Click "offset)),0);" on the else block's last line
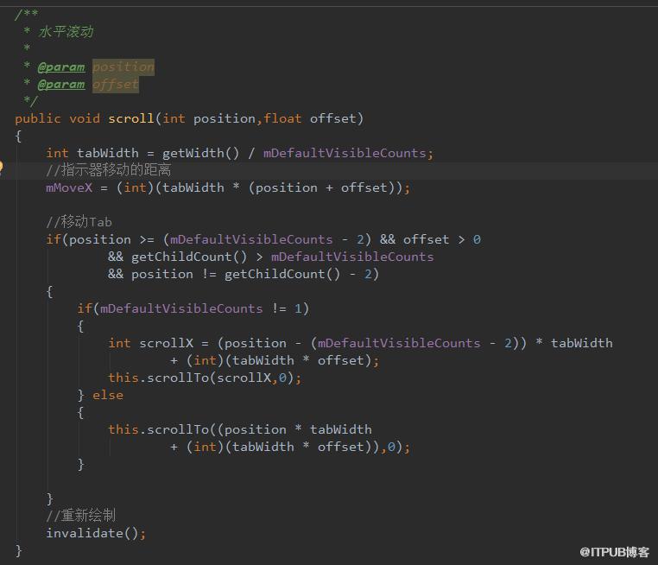 coord(364,447)
